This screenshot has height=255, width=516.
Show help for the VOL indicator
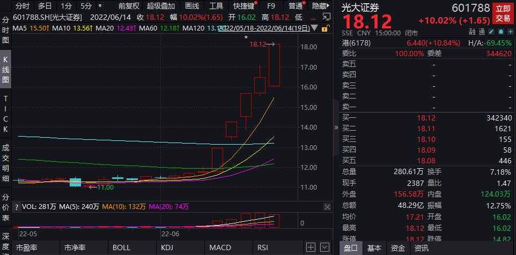17,207
